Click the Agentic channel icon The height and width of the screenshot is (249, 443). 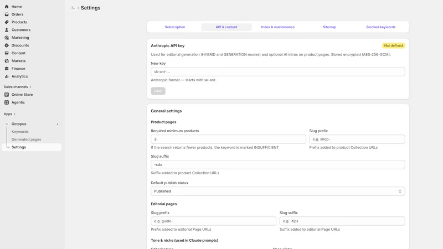(7, 102)
